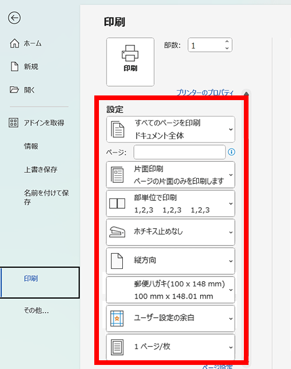Click the stacked pages icon for すべてのページを印刷
Viewport: 291px width, 369px height.
(118, 129)
